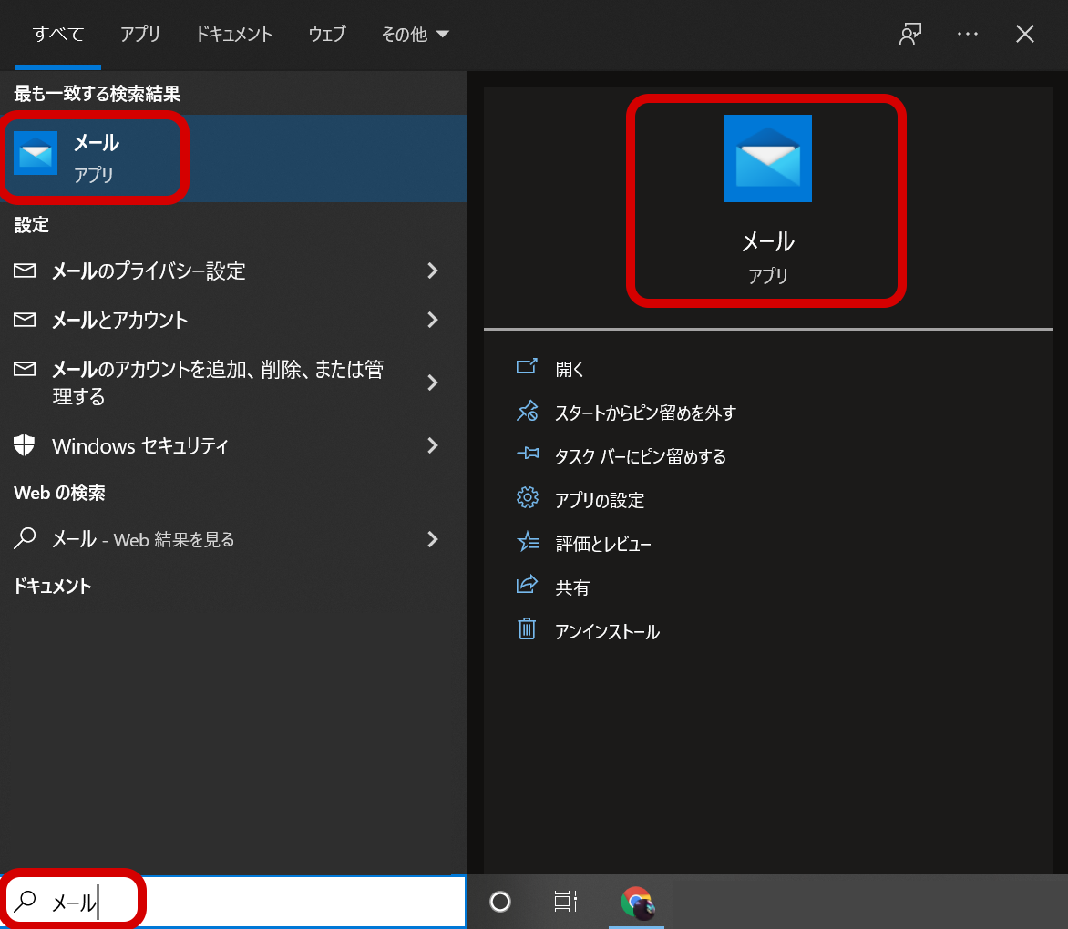Image resolution: width=1068 pixels, height=929 pixels.
Task: Click the Windows セキュリティ shield icon
Action: (25, 445)
